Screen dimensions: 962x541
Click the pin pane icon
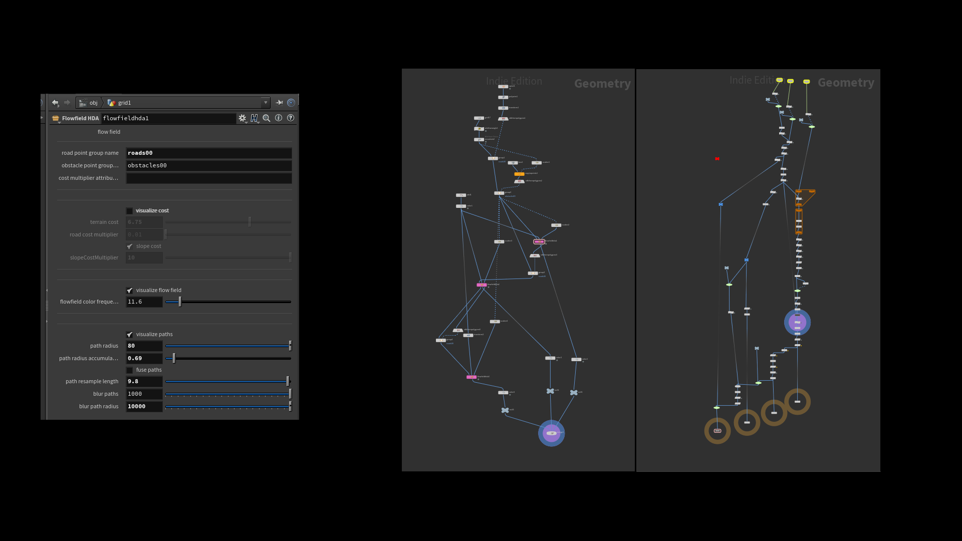pos(280,103)
